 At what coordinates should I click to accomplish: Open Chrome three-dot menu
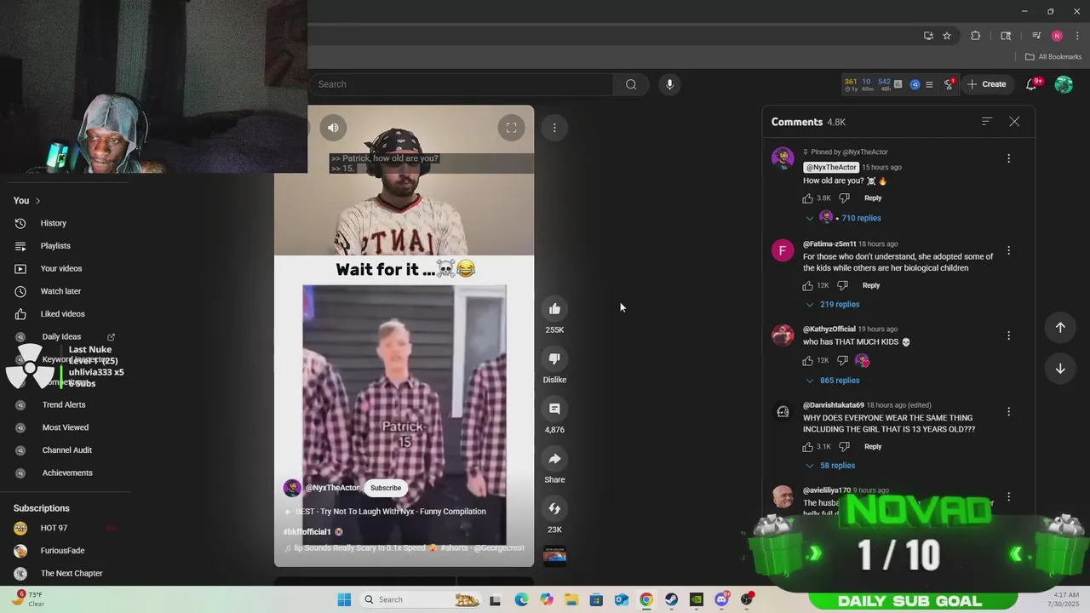[x=1077, y=36]
